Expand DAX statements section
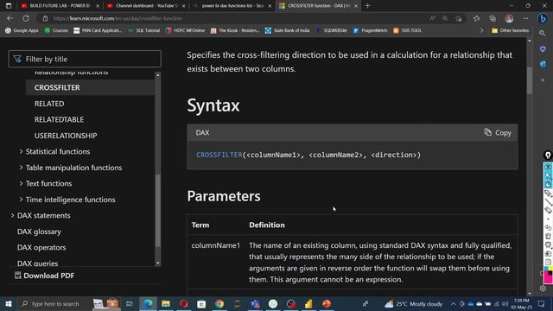The width and height of the screenshot is (553, 311). [12, 215]
